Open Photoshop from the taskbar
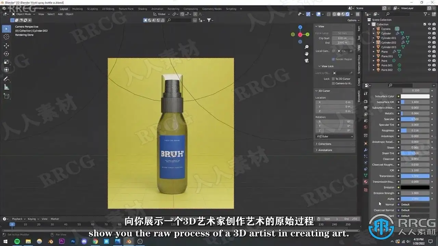This screenshot has width=438, height=246. [73, 242]
